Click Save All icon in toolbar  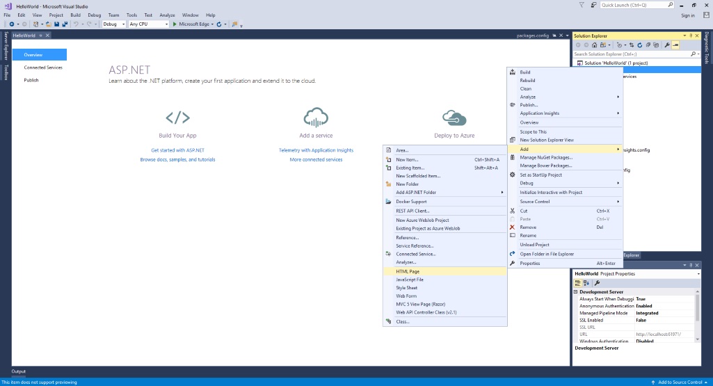65,24
